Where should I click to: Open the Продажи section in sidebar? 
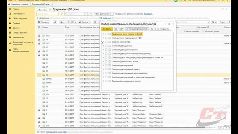pos(16,23)
